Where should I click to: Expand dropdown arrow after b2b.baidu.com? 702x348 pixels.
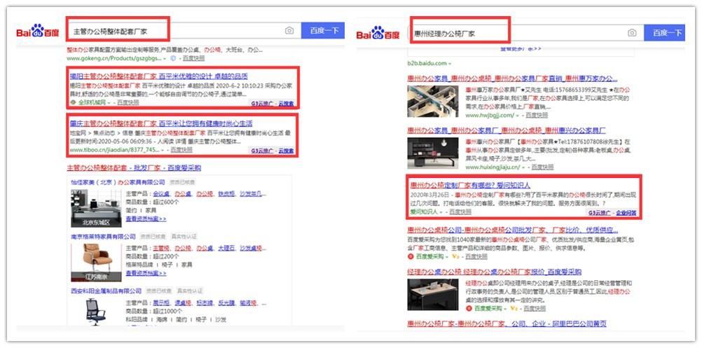(450, 64)
